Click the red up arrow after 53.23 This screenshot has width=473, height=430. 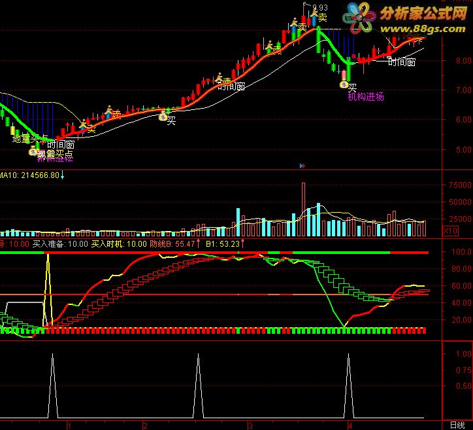click(242, 243)
